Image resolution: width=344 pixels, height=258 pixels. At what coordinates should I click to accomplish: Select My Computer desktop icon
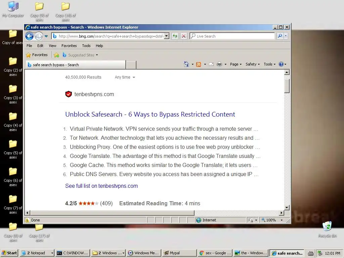point(13,10)
